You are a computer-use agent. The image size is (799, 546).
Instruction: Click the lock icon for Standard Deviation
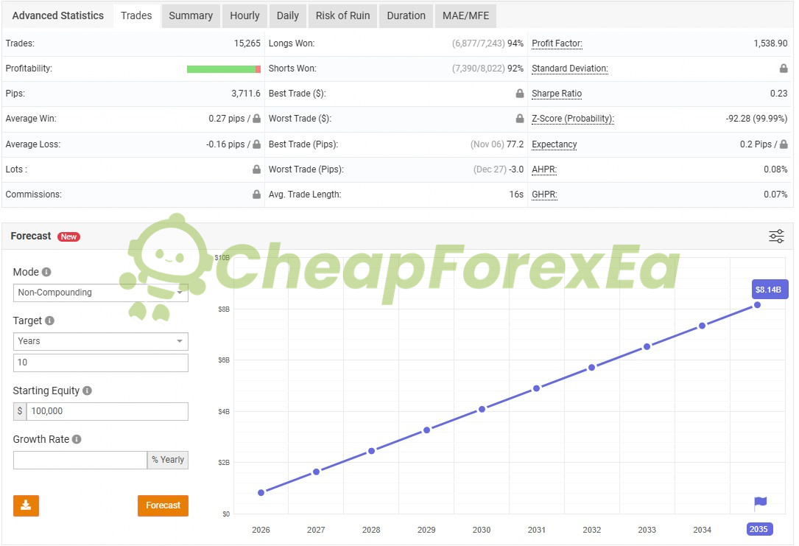784,69
